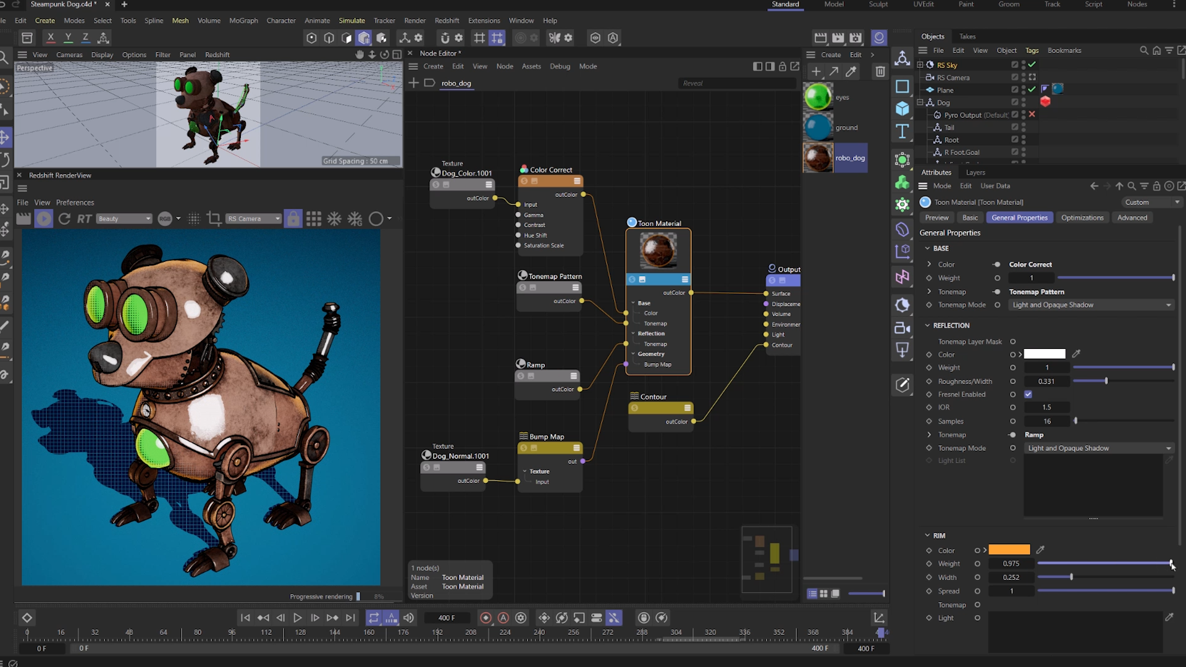Collapse the RIM section
This screenshot has height=667, width=1186.
click(x=927, y=535)
